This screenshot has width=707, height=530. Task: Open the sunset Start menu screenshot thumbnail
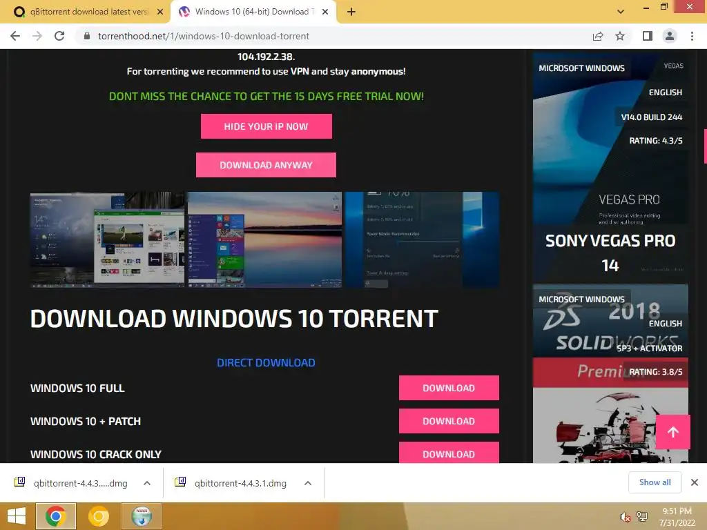pyautogui.click(x=264, y=239)
